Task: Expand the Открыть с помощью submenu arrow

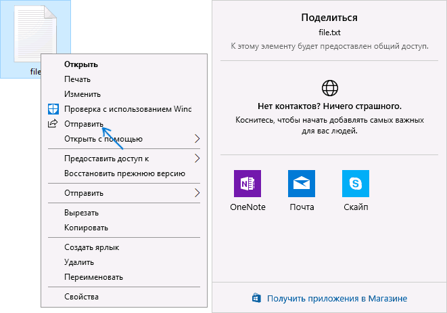Action: [197, 139]
